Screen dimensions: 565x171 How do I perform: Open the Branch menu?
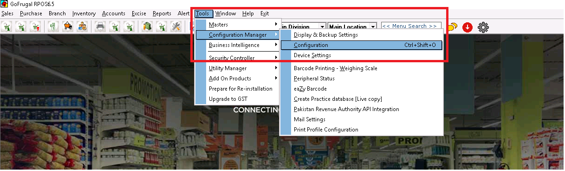click(57, 13)
